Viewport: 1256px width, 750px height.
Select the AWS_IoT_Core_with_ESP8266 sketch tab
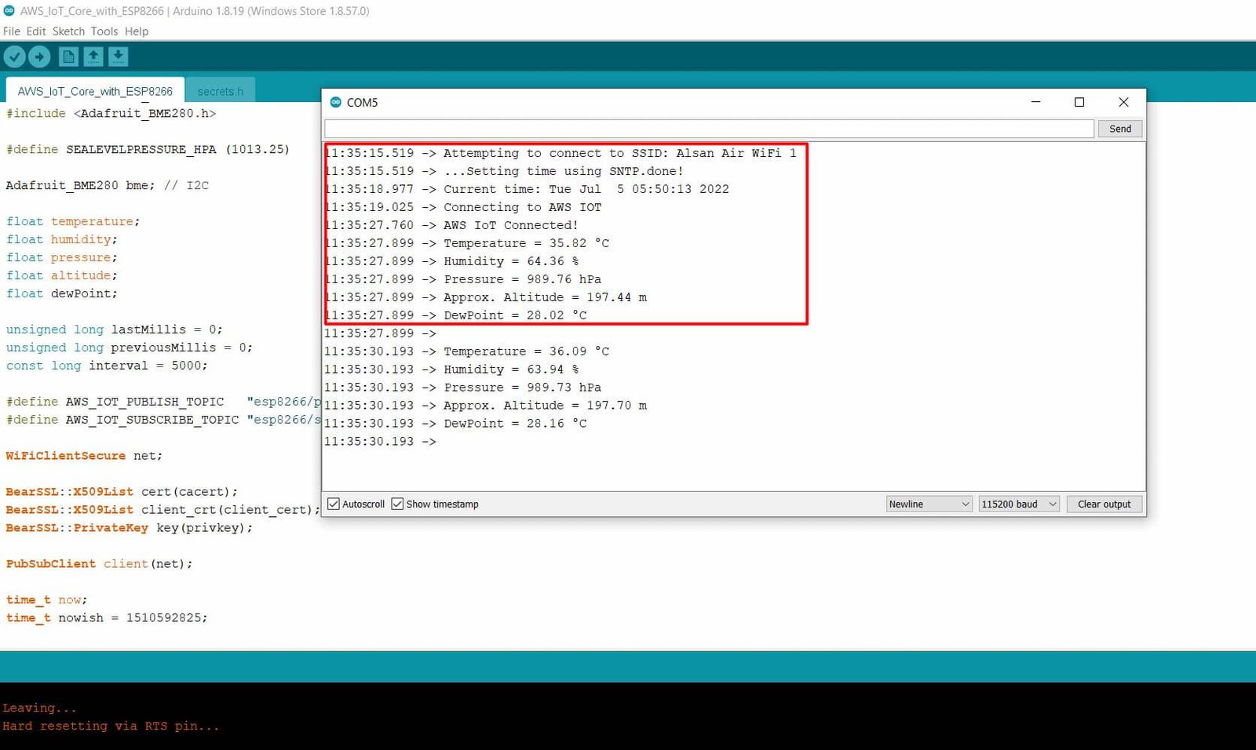tap(94, 90)
